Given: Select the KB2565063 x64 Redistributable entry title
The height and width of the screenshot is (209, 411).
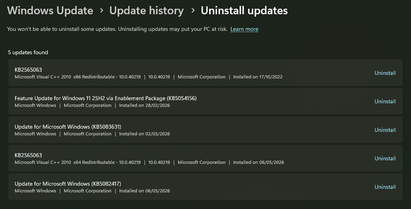Looking at the screenshot, I should (28, 155).
